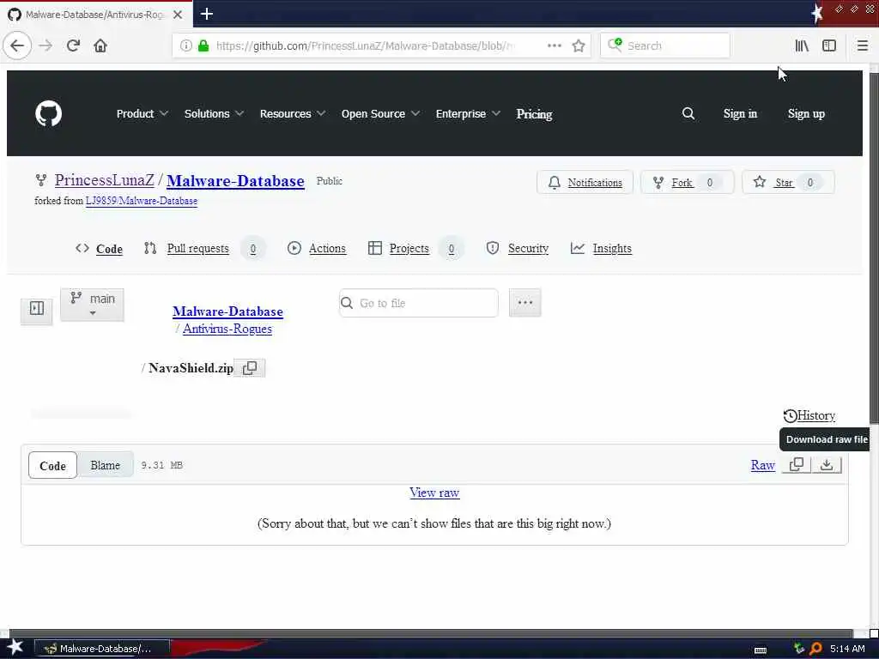Image resolution: width=879 pixels, height=659 pixels.
Task: Go back with browser back arrow
Action: pyautogui.click(x=17, y=45)
